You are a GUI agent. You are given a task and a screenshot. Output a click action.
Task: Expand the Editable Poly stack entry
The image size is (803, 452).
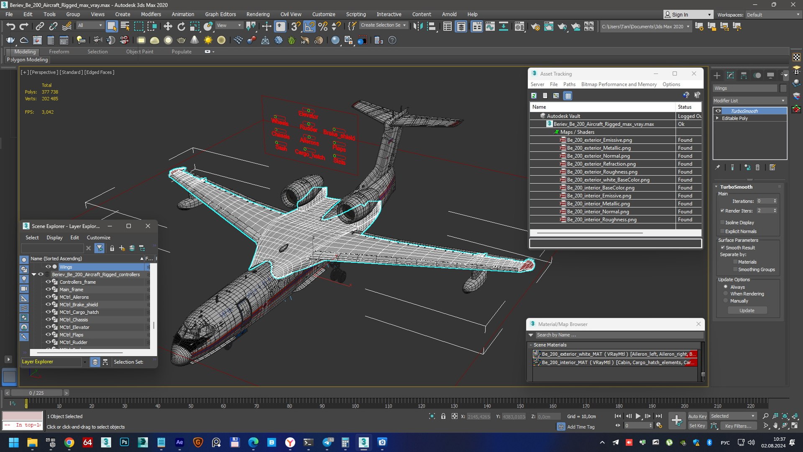[718, 118]
